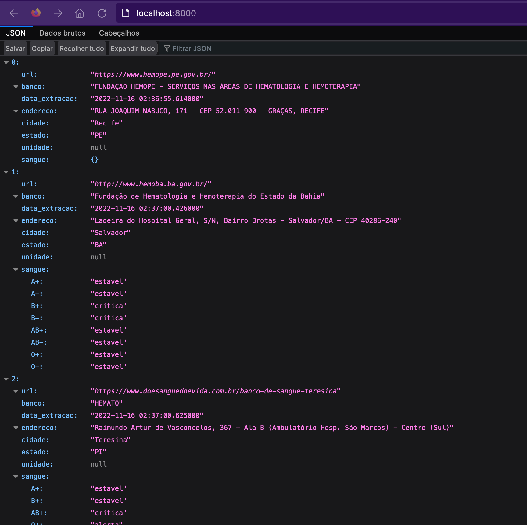Image resolution: width=527 pixels, height=525 pixels.
Task: Select date "2022-11-16 02:37:00.426000"
Action: coord(147,208)
